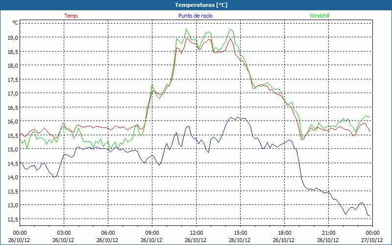
Task: Click the 27/10/12 date label
Action: pos(372,240)
